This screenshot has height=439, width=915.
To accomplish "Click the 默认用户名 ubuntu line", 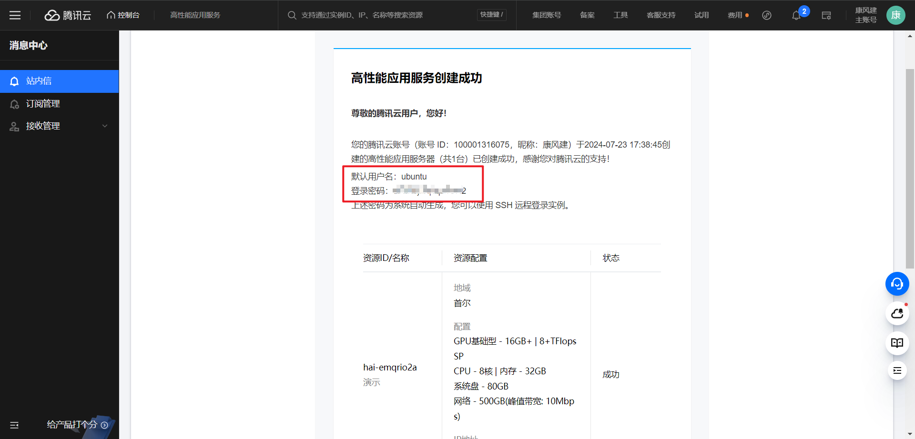I will tap(389, 177).
